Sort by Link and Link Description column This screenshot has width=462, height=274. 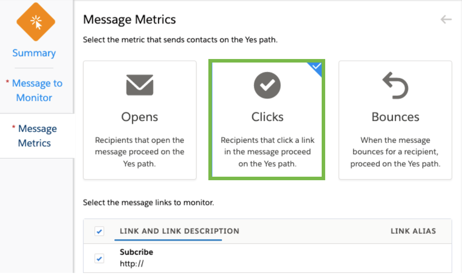(179, 231)
